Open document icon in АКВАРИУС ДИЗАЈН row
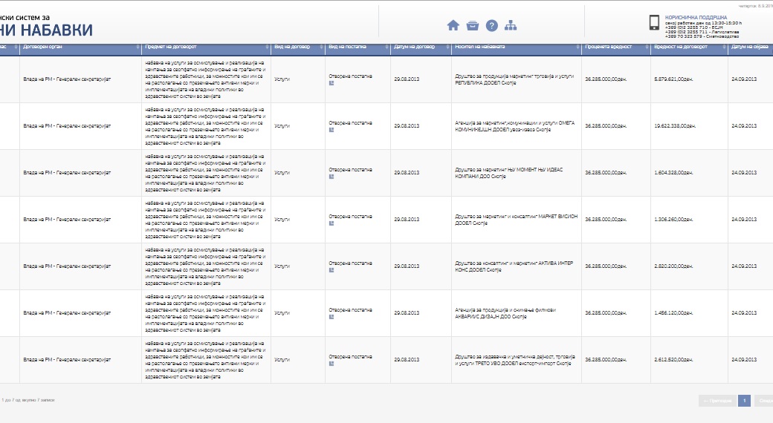Viewport: 773px width, 423px height. [x=331, y=317]
